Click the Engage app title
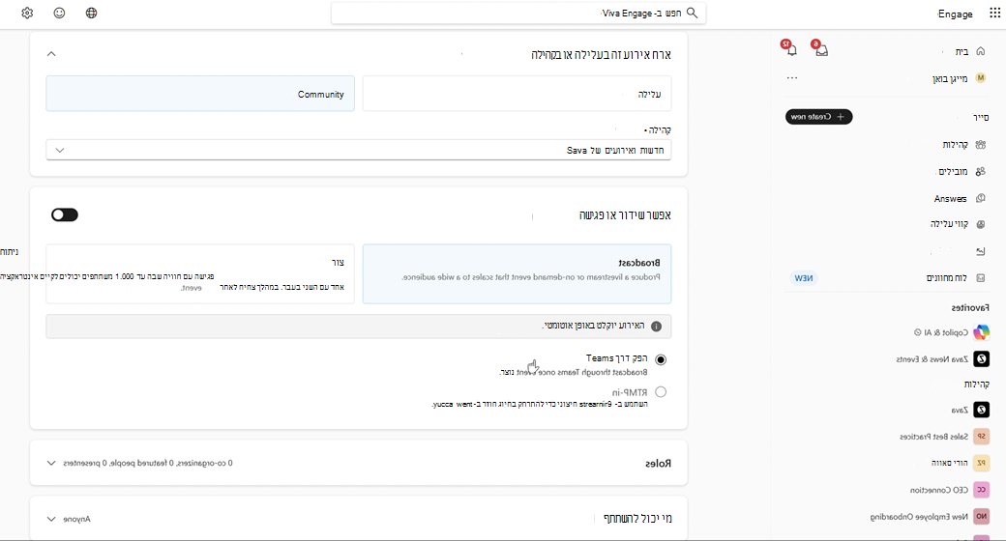This screenshot has height=541, width=1006. pyautogui.click(x=956, y=14)
